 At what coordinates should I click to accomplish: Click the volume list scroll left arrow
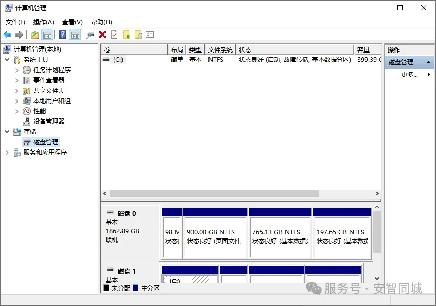[105, 193]
